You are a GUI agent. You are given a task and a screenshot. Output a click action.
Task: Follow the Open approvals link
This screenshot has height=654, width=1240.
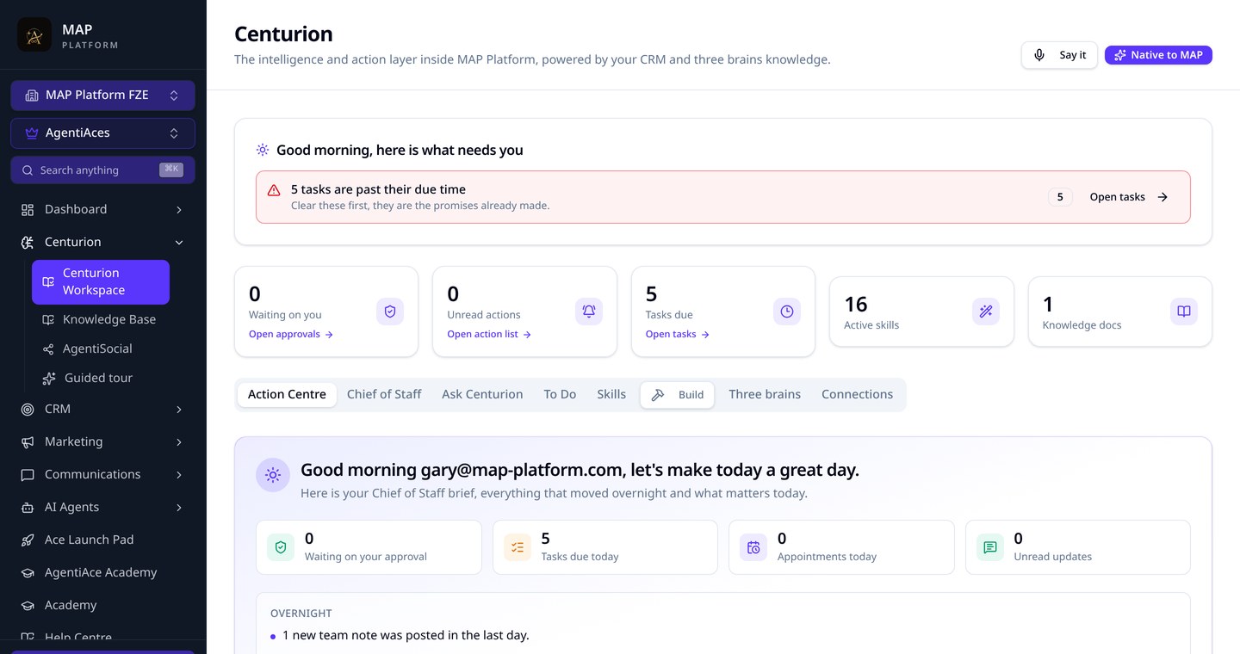click(x=291, y=335)
